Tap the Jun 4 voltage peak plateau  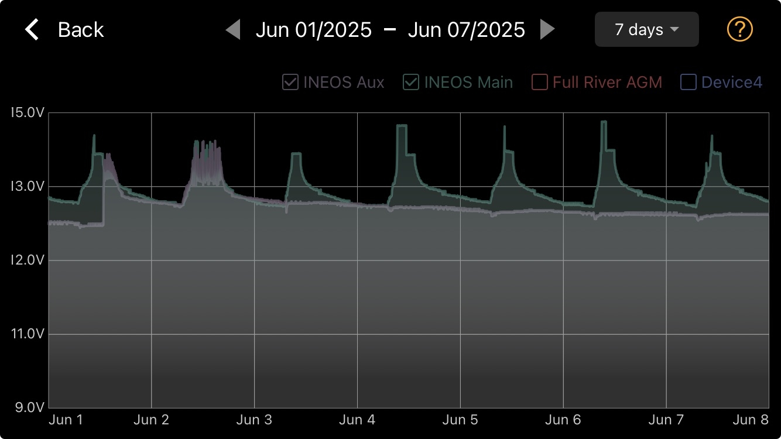tap(402, 126)
